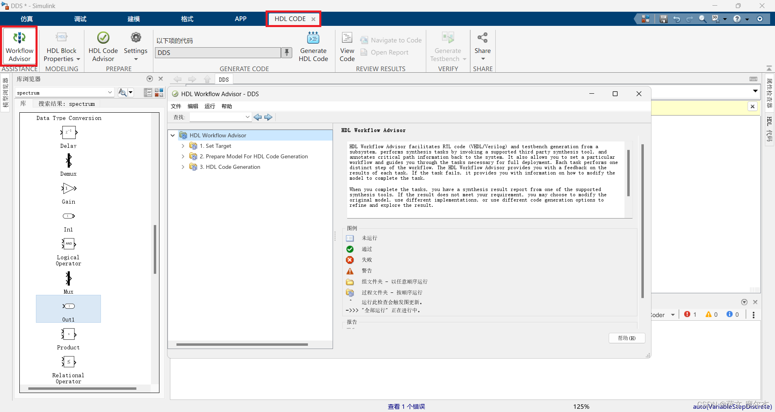Open the favorite commands dropdown arrow

coord(725,19)
